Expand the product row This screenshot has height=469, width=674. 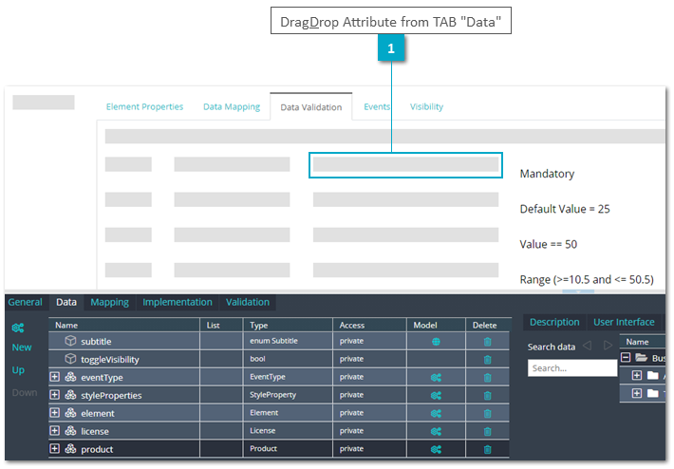(55, 448)
